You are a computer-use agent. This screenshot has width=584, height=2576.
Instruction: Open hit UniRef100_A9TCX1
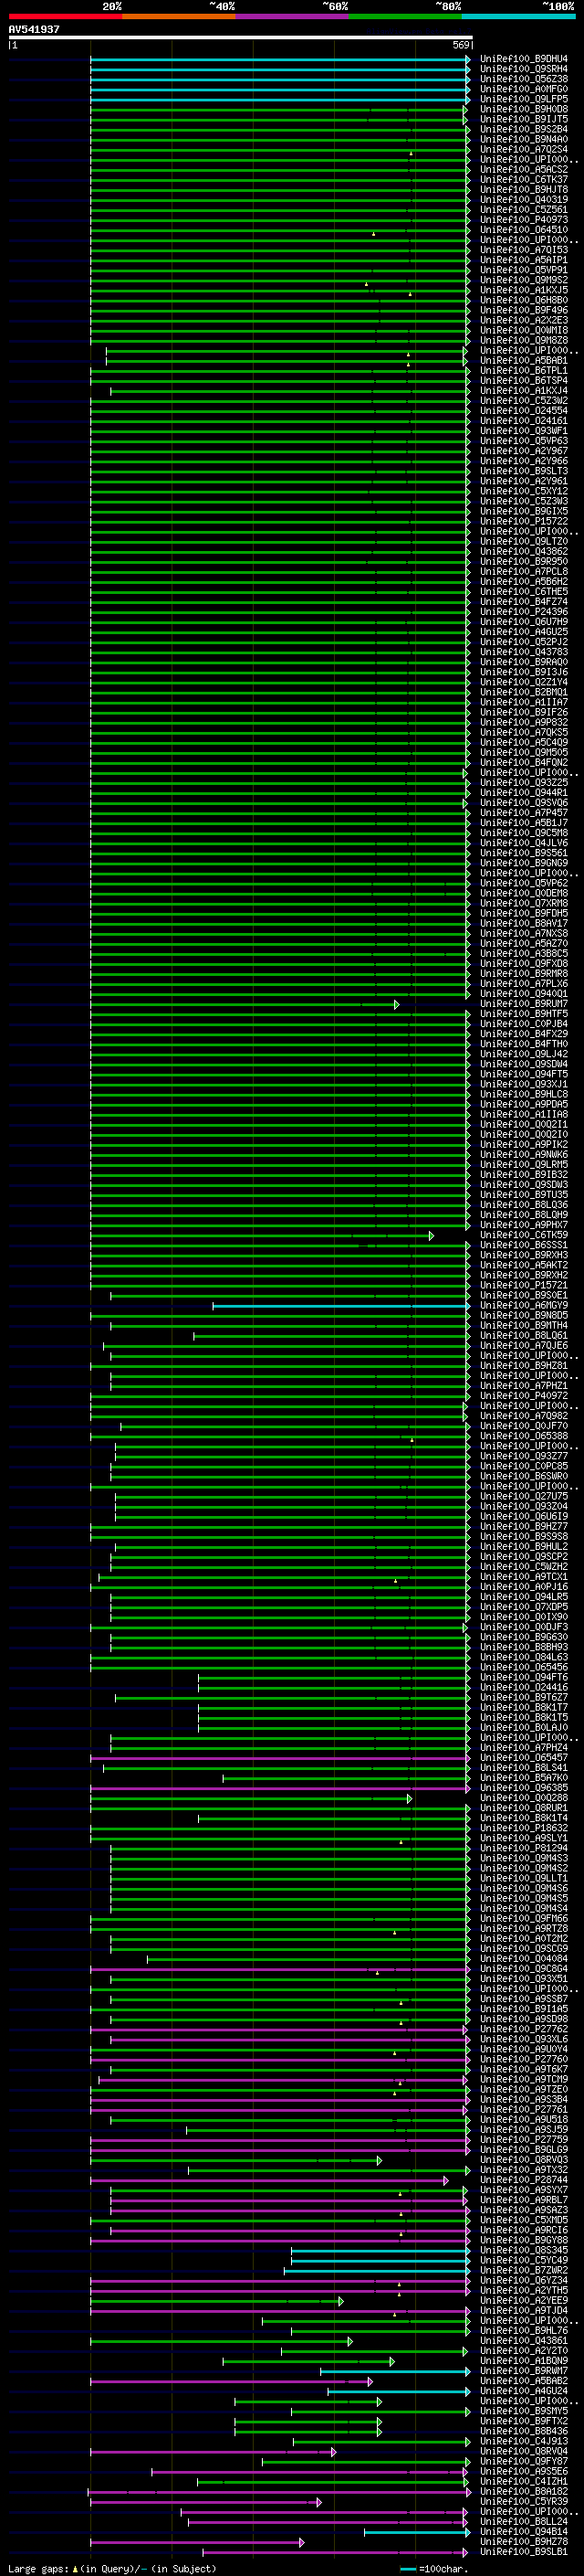pos(523,1578)
